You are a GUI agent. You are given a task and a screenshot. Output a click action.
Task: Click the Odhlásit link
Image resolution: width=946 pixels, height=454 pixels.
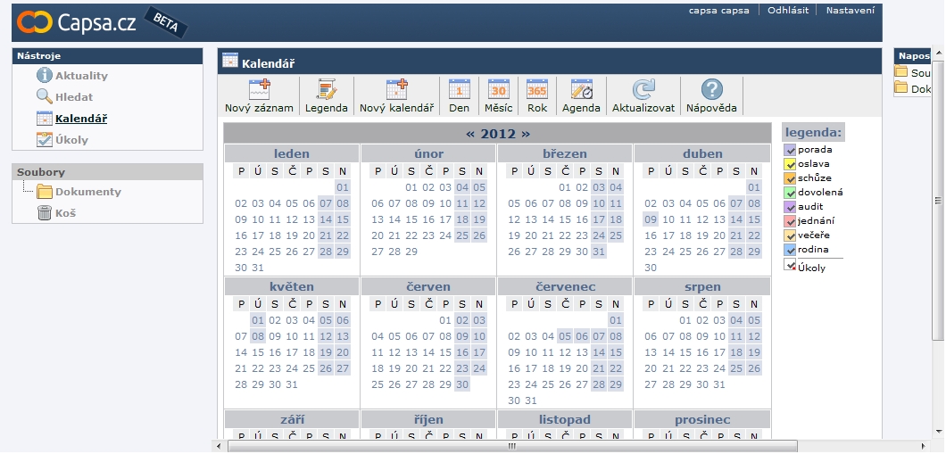[x=788, y=11]
